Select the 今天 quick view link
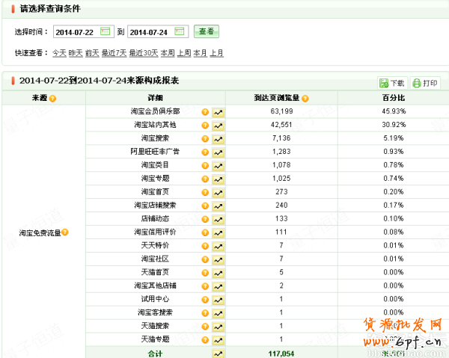This screenshot has width=449, height=358. point(58,53)
